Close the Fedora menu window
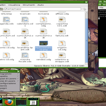Viewport: 106px width, 106px height. point(18,71)
